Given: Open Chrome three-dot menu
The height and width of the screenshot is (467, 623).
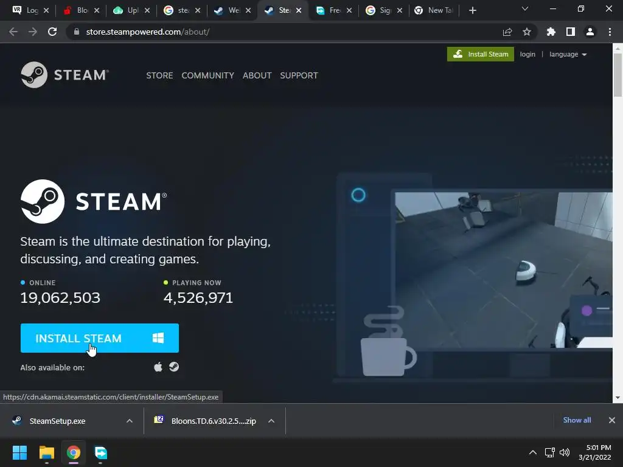Looking at the screenshot, I should 610,32.
